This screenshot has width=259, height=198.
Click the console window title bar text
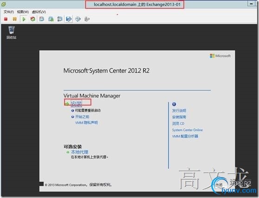137,5
